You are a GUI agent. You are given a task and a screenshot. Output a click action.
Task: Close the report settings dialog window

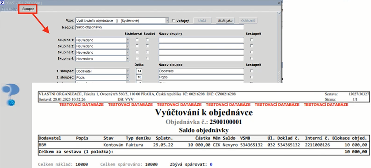point(279,2)
